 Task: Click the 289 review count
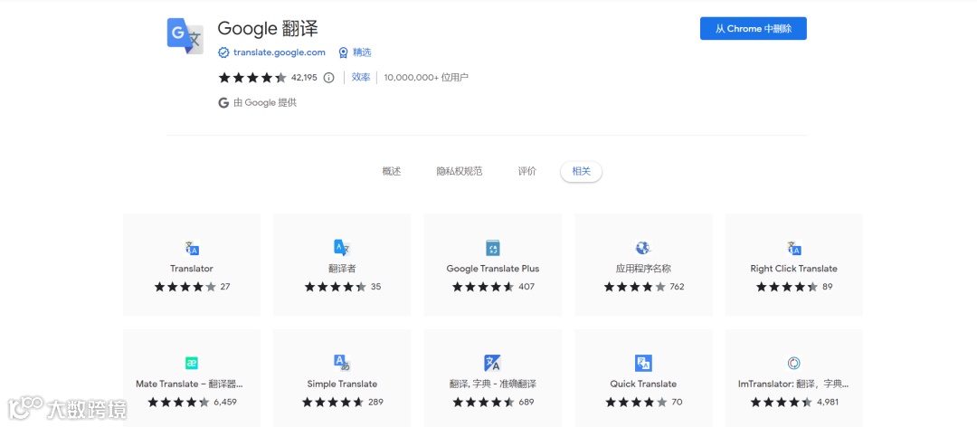tap(375, 402)
